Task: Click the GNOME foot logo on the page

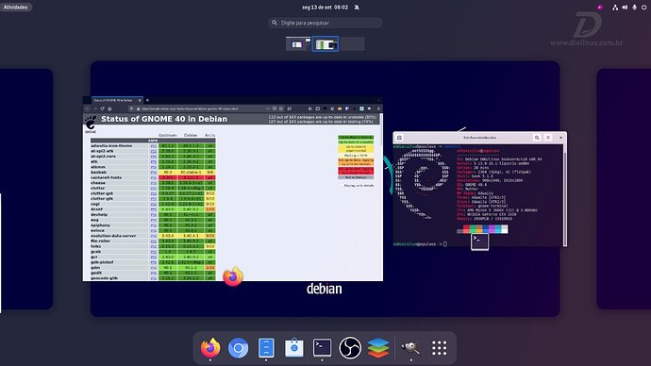Action: tap(91, 125)
